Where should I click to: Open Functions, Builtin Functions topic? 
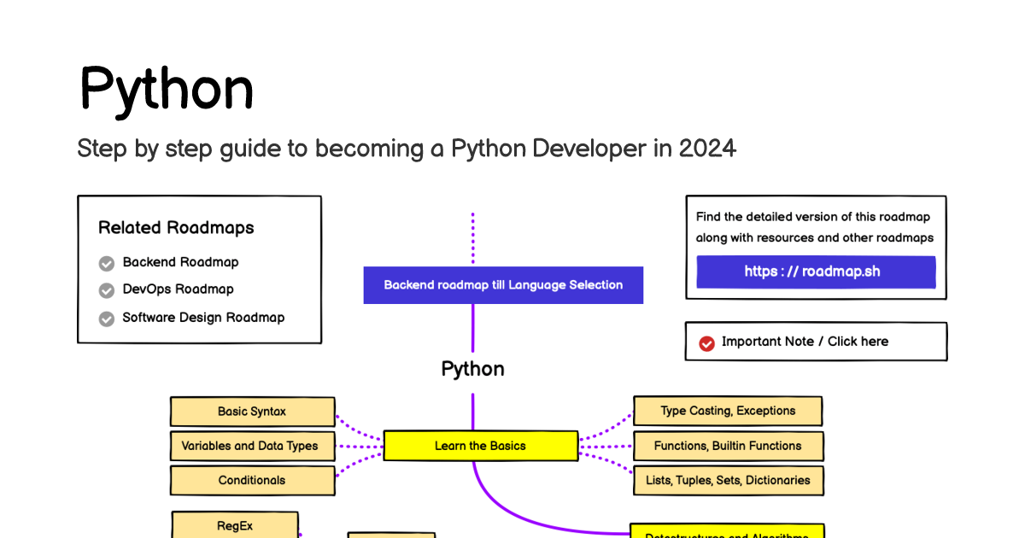[728, 446]
